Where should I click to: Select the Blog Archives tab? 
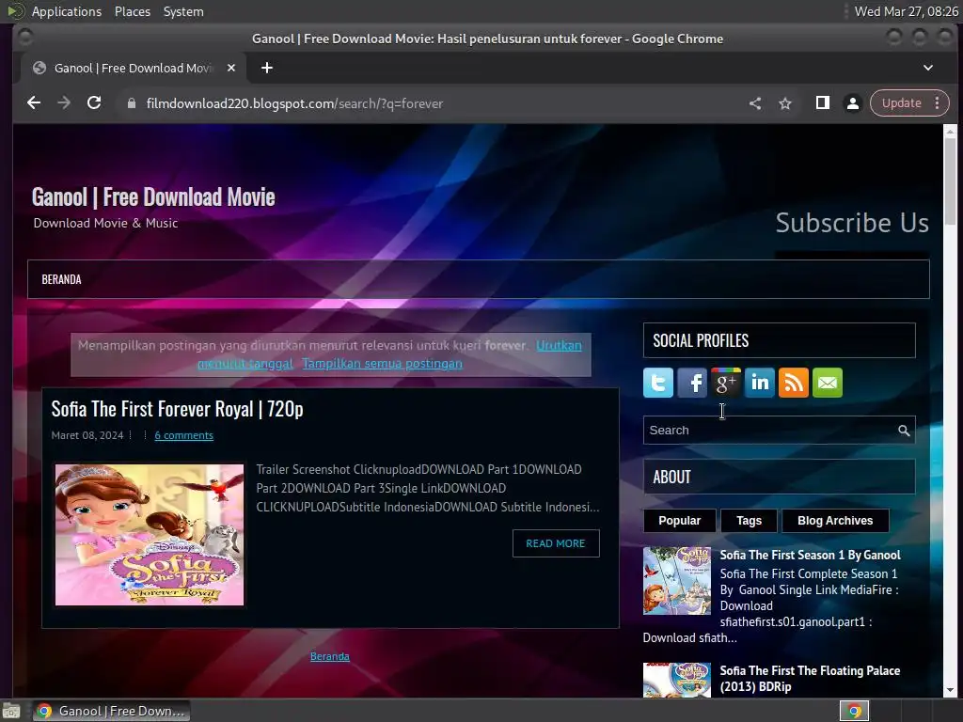835,521
